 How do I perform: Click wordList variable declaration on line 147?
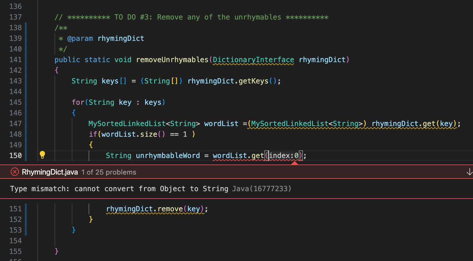coord(221,124)
